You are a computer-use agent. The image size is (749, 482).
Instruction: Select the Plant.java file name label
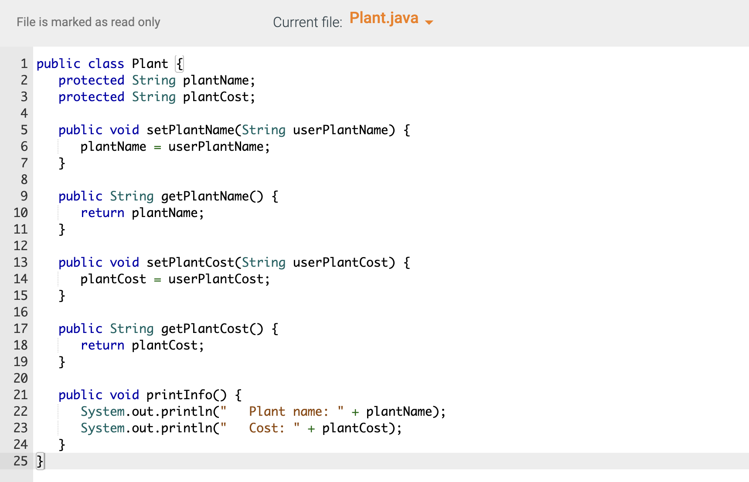(384, 18)
